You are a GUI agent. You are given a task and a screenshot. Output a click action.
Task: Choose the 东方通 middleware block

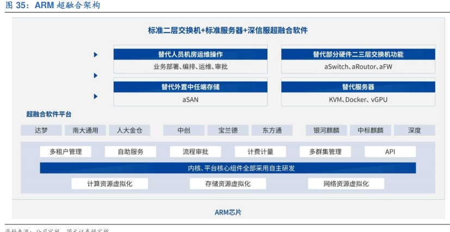[x=272, y=131]
